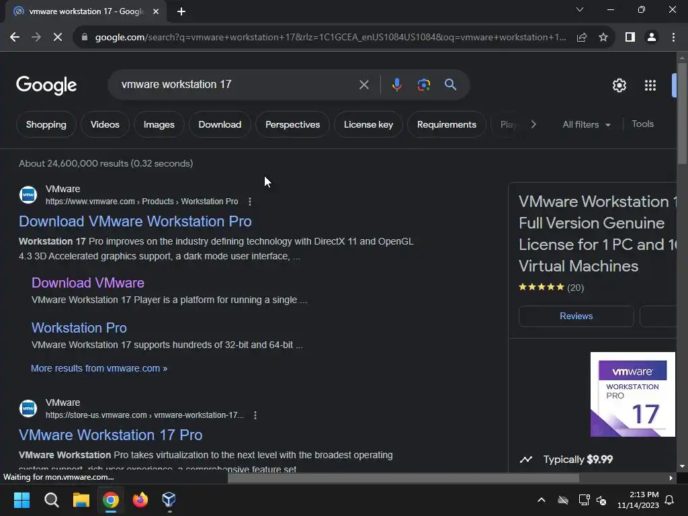The image size is (688, 516).
Task: Filter results by Videos
Action: 105,124
